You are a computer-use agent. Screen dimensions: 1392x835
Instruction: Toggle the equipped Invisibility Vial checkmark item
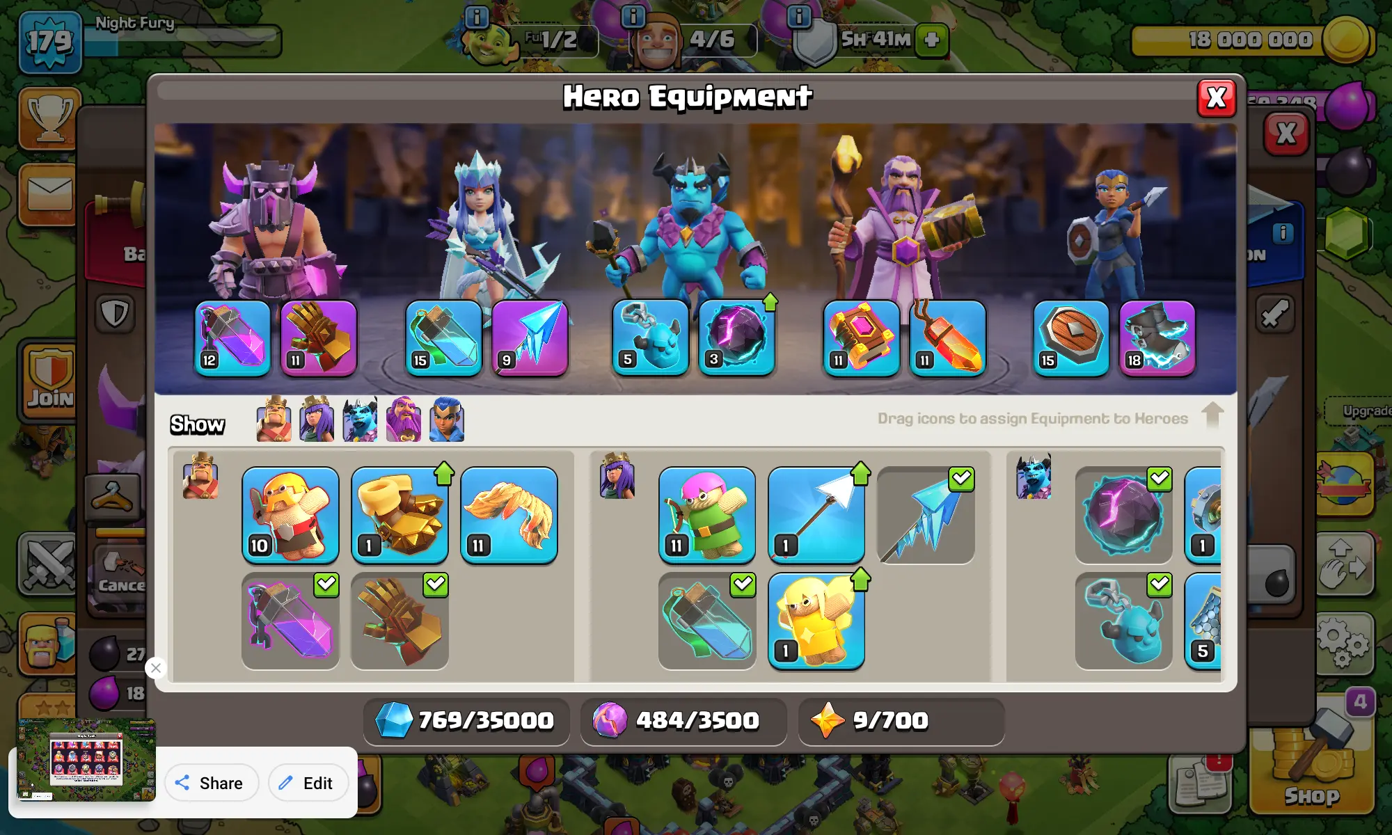pyautogui.click(x=706, y=621)
